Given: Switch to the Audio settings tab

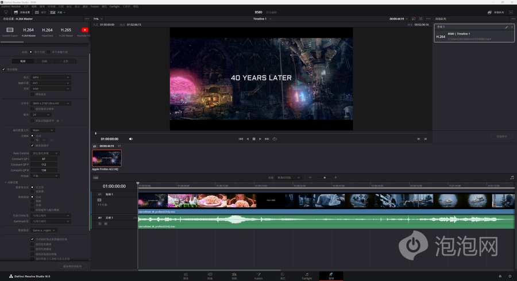Looking at the screenshot, I should [x=44, y=61].
